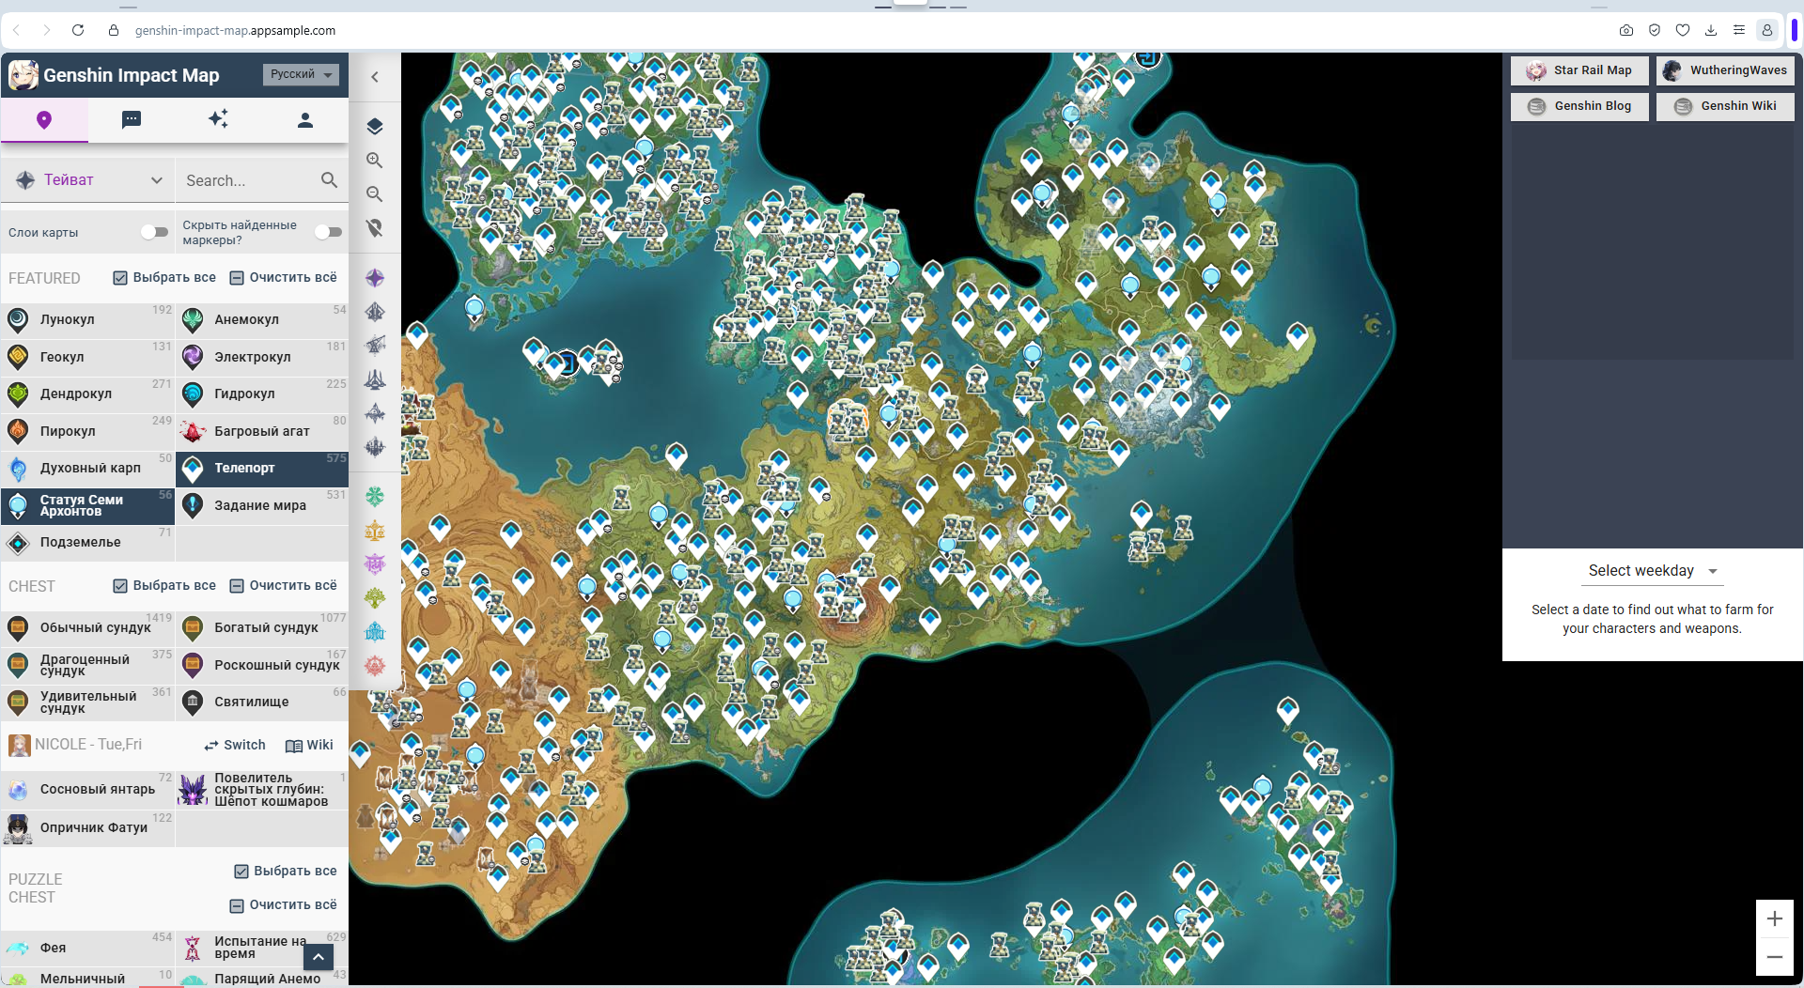Toggle the Лунокул marker category
The image size is (1804, 988).
[88, 320]
